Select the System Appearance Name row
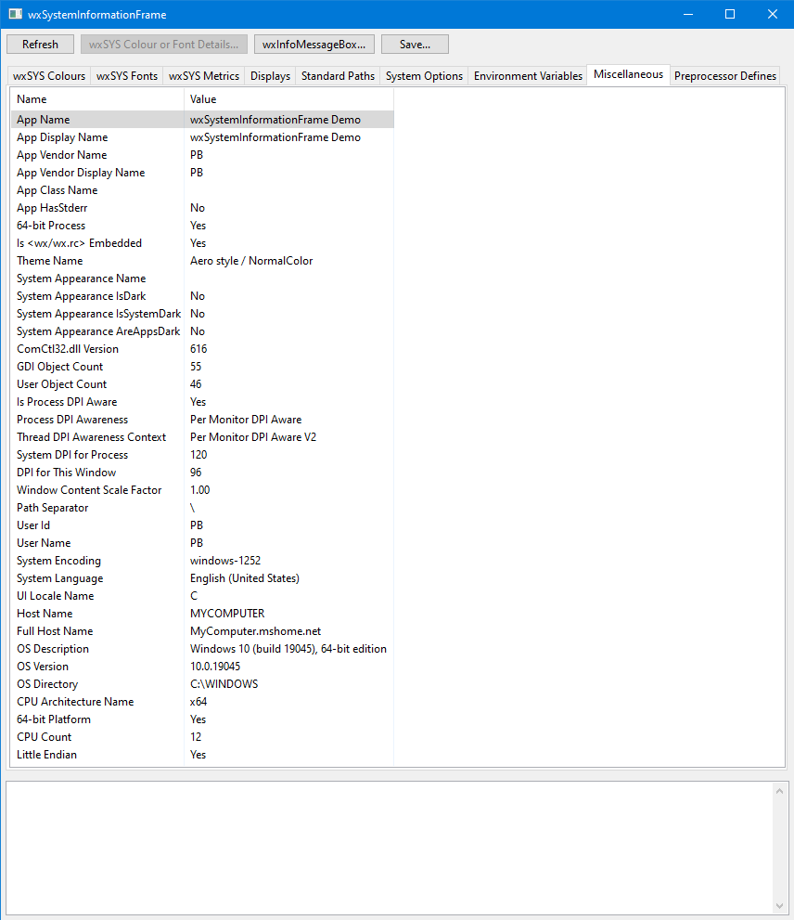The image size is (794, 920). coord(202,279)
